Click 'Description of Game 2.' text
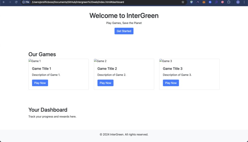 (x=112, y=75)
